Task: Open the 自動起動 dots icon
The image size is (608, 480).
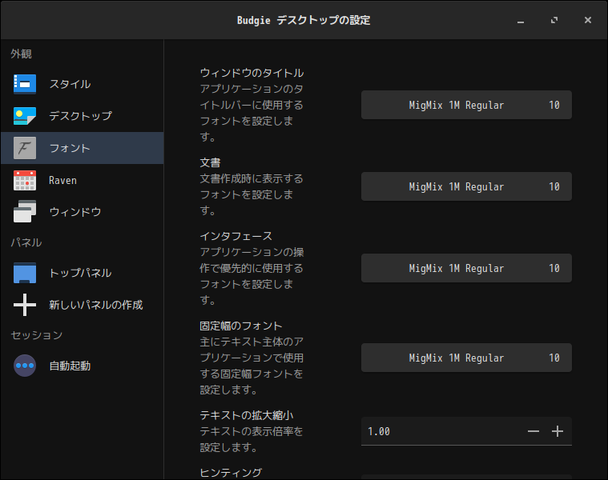Action: 25,366
